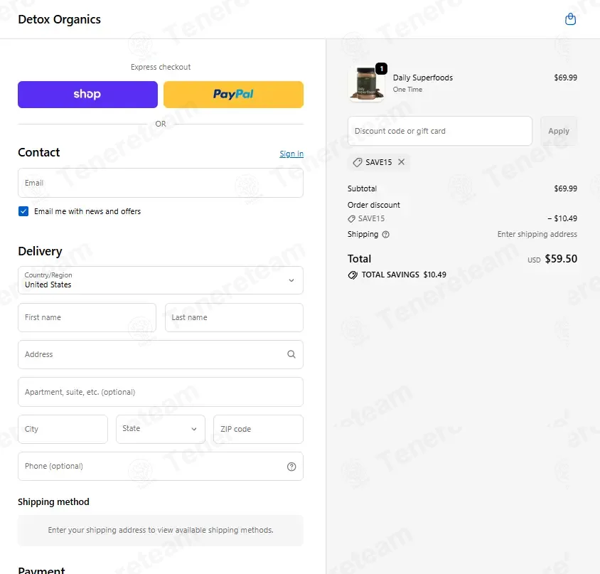Click the Contact section heading
This screenshot has width=600, height=574.
coord(38,152)
